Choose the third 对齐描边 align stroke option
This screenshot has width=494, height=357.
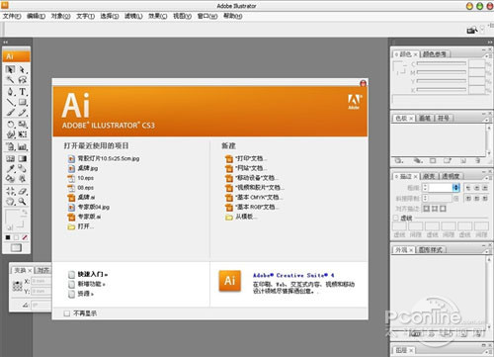(x=443, y=209)
